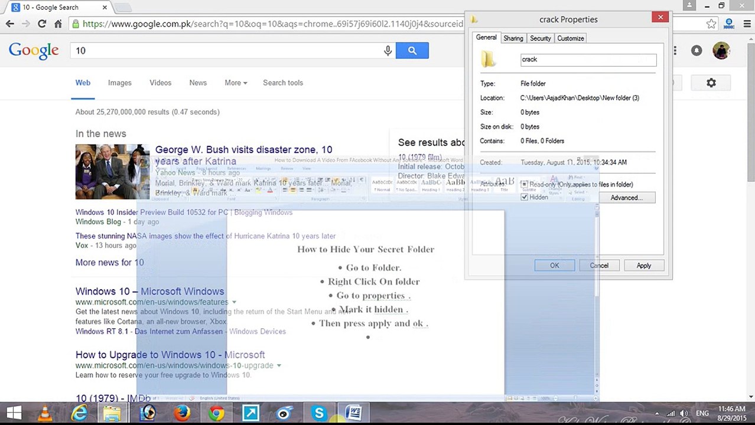755x425 pixels.
Task: Select the Web search tab
Action: (83, 83)
